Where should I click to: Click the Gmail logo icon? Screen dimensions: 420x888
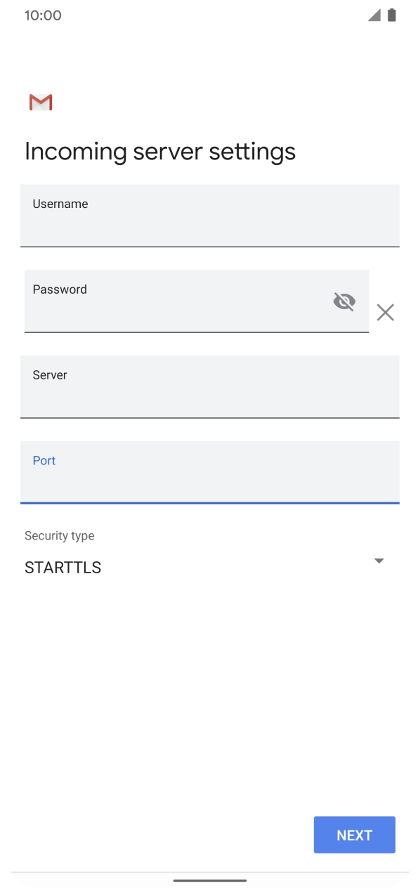41,103
